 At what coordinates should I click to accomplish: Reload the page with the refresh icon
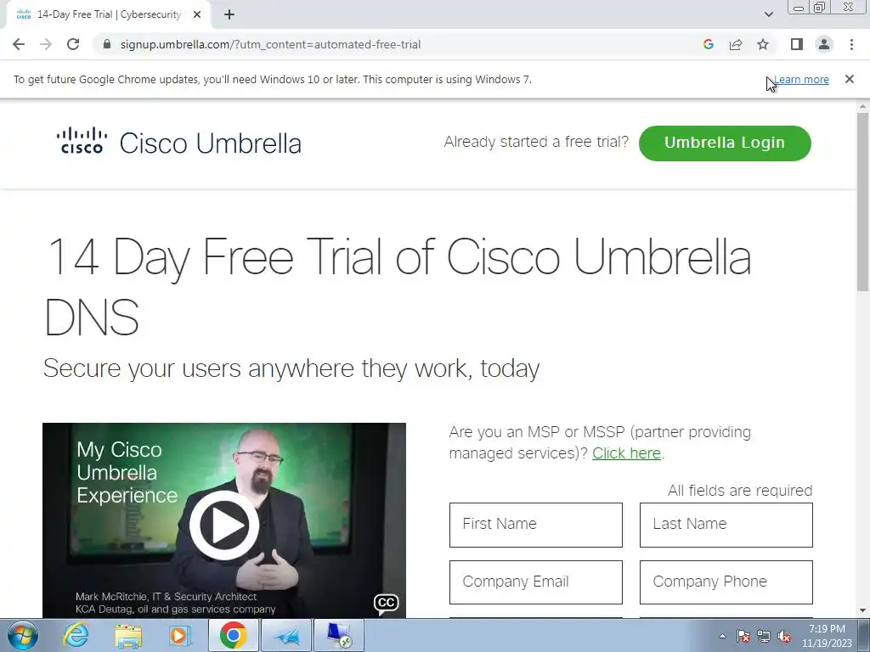point(73,44)
